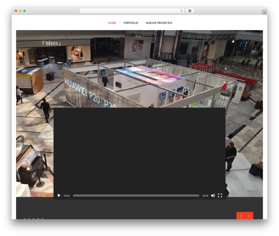Close the browser window with red button

(16, 11)
